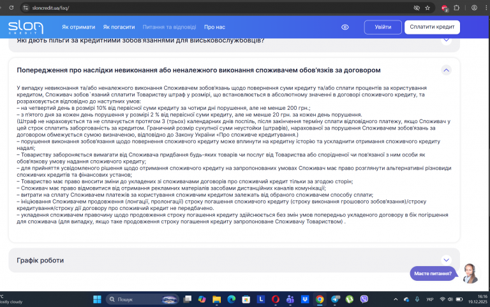Show hidden system tray icons

point(396,299)
